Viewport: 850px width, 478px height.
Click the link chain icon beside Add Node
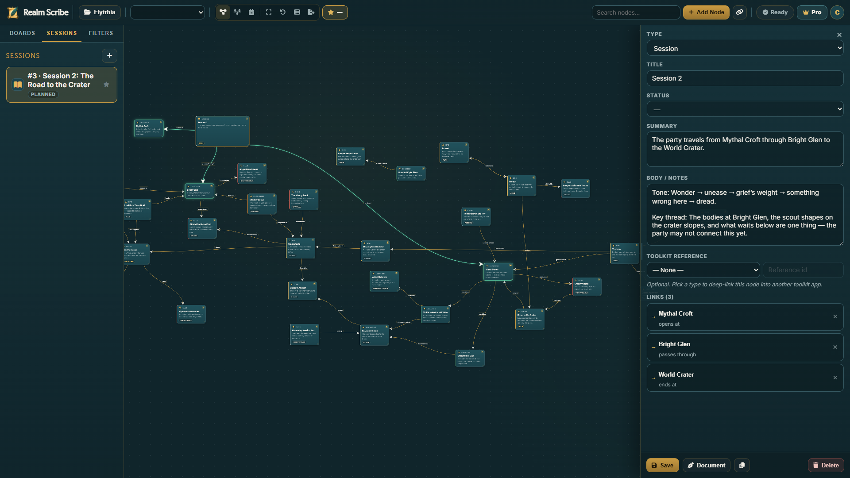[x=740, y=12]
